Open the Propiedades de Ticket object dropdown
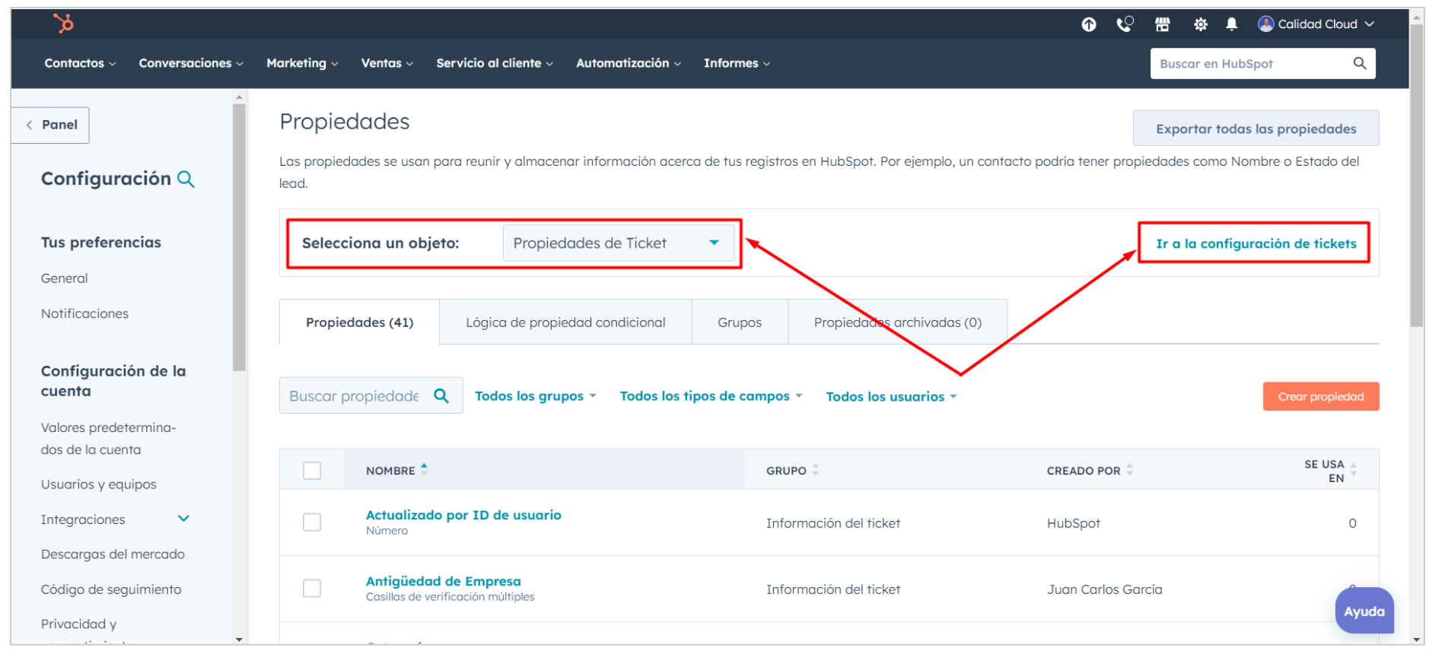Image resolution: width=1429 pixels, height=651 pixels. coord(616,243)
